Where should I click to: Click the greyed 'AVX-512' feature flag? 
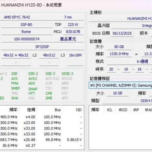pos(52,78)
